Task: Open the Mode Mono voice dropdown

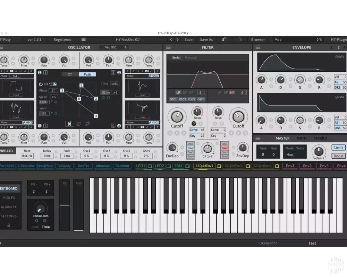Action: click(289, 155)
